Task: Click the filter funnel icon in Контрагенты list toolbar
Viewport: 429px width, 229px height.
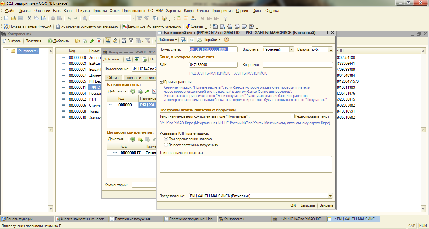Action: pyautogui.click(x=124, y=41)
